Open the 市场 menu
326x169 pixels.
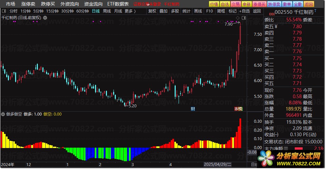pos(11,4)
